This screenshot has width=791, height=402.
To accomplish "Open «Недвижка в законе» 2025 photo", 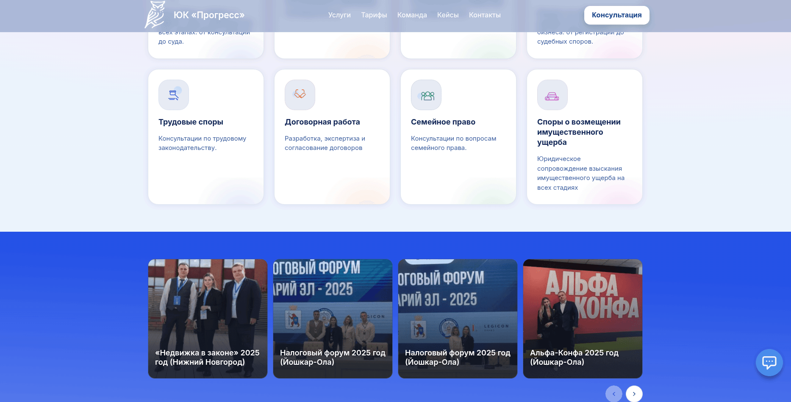I will pyautogui.click(x=208, y=319).
